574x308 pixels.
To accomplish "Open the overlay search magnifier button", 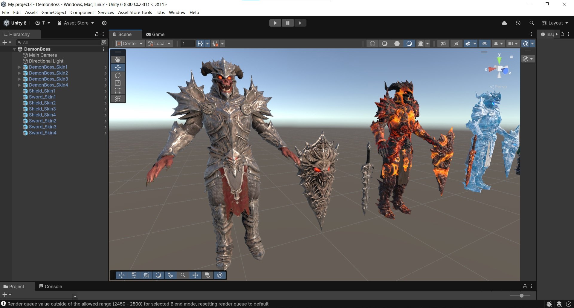I will (x=183, y=275).
